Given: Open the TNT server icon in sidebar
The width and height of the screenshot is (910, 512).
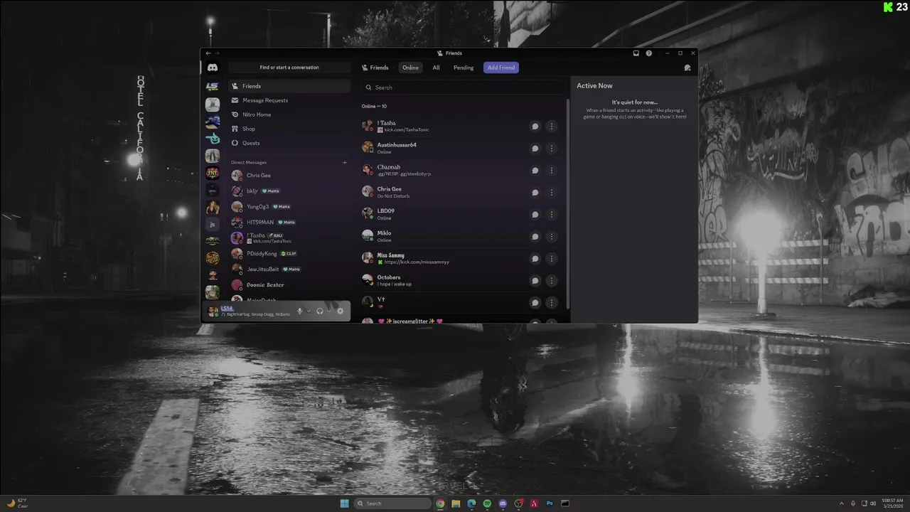Looking at the screenshot, I should 213,173.
